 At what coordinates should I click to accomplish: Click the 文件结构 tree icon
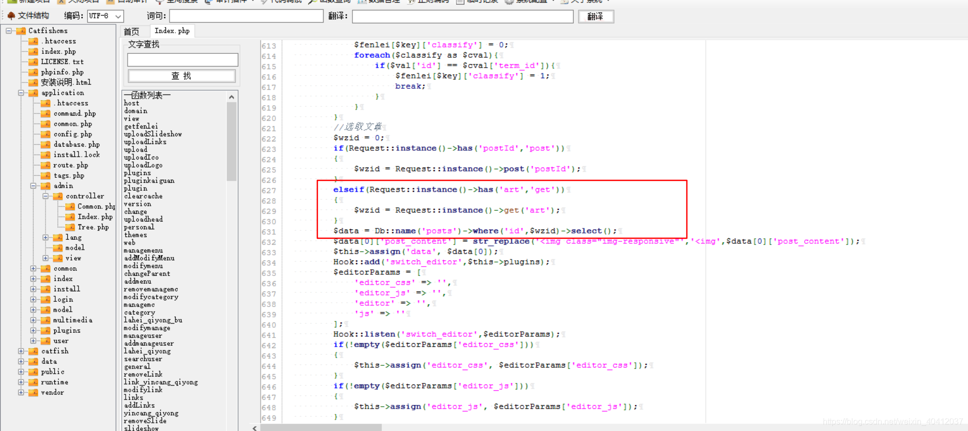tap(11, 16)
